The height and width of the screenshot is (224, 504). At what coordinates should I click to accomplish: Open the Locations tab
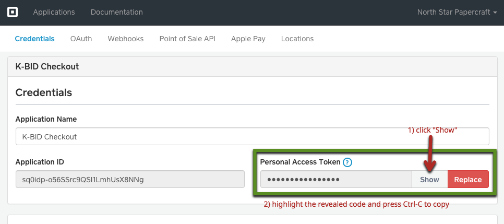[x=297, y=39]
